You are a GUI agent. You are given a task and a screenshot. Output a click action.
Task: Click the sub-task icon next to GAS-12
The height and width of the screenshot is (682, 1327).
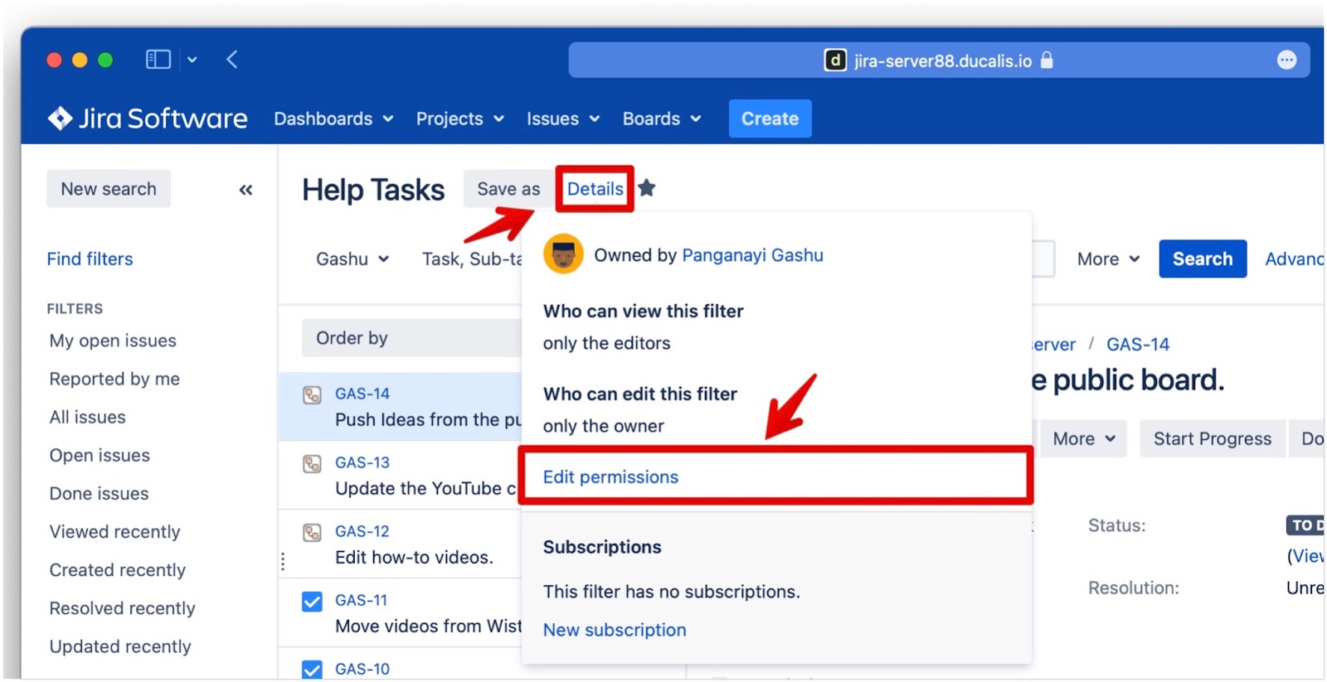312,532
